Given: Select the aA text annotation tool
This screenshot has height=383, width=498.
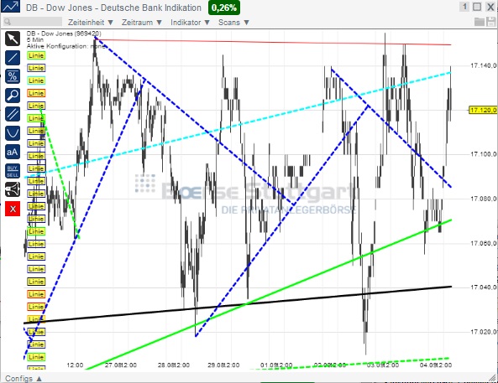Looking at the screenshot, I should pyautogui.click(x=13, y=152).
